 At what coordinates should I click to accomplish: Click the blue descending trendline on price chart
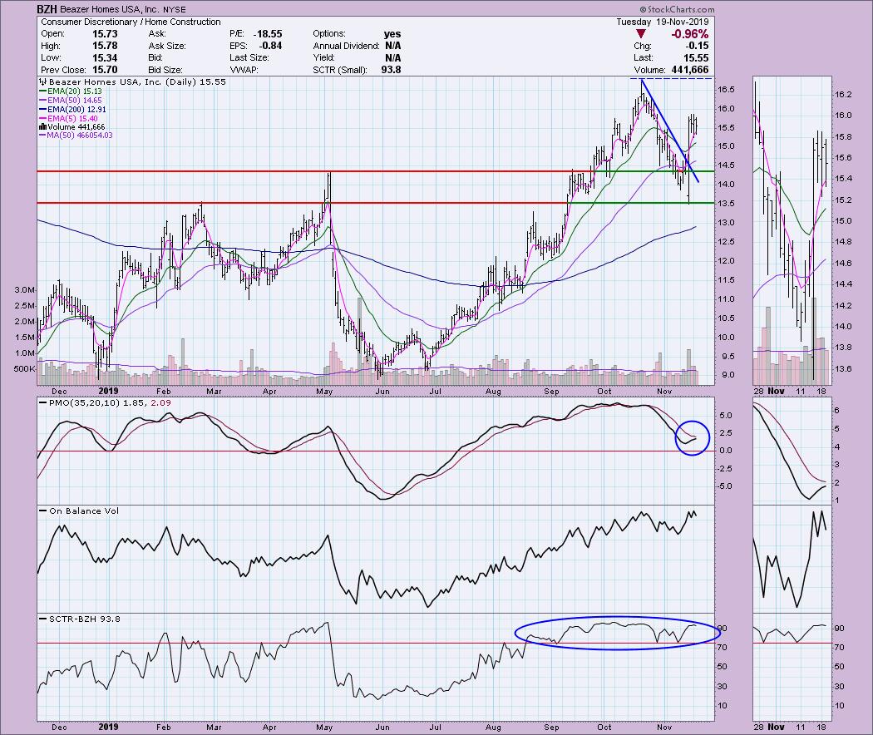pyautogui.click(x=670, y=131)
